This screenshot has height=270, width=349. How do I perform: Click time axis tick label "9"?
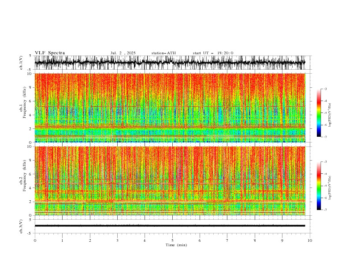click(282, 240)
